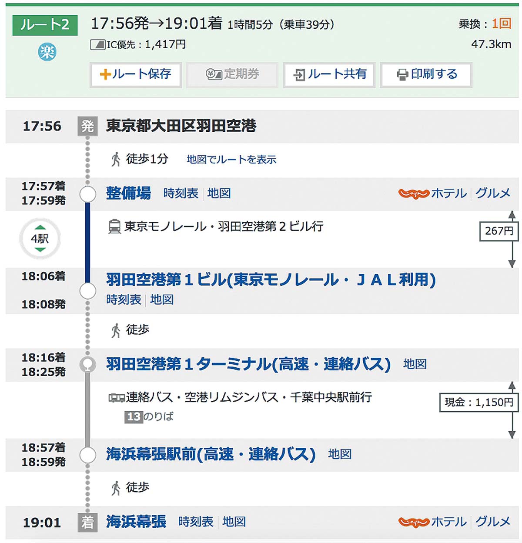Viewport: 522px width, 543px height.
Task: Click the 着 arrival marker icon
Action: click(x=87, y=522)
